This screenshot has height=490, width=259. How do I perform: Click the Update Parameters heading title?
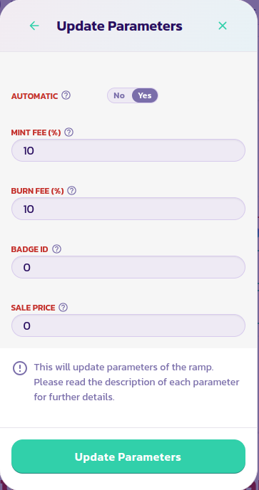119,26
